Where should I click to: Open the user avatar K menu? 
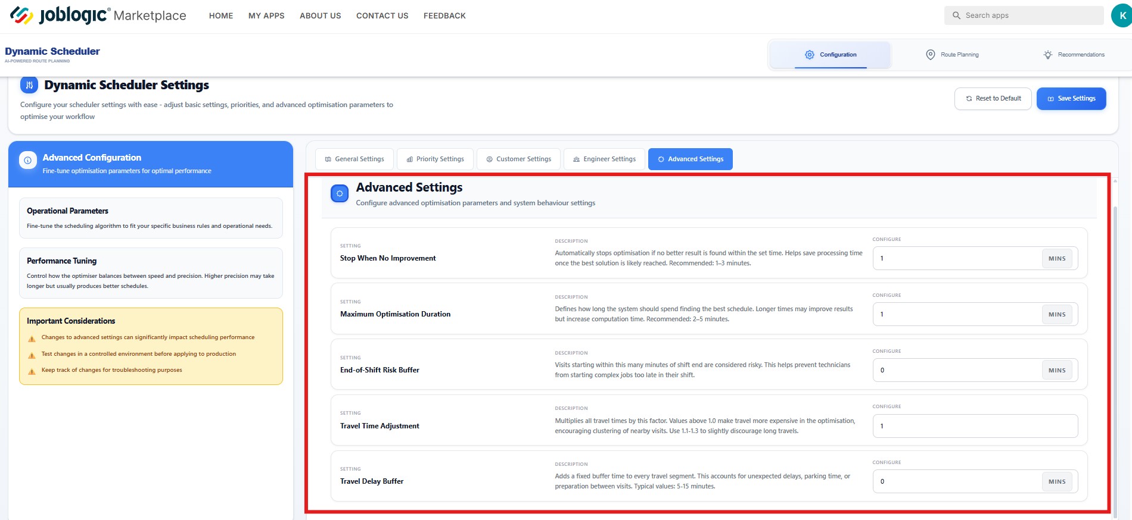pyautogui.click(x=1122, y=15)
